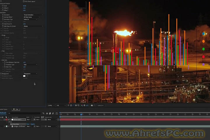Click the white Background Color swatch
The height and width of the screenshot is (140, 210).
pos(24,76)
